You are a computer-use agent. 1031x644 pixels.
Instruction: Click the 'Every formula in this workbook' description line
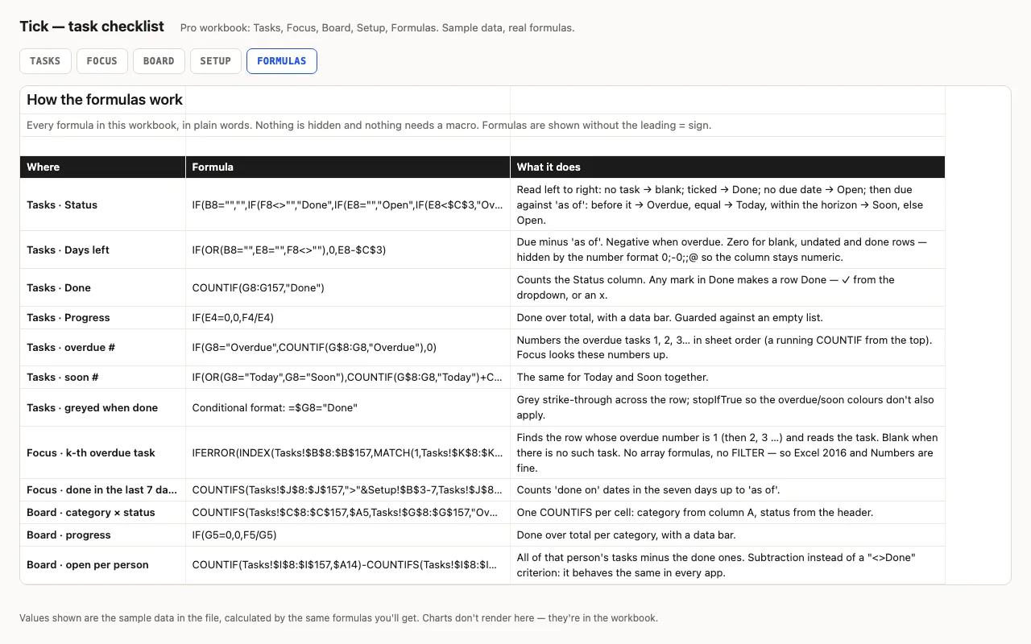coord(369,126)
